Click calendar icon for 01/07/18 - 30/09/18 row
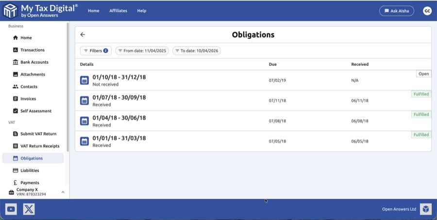Screen dimensions: 437x220 tap(84, 101)
